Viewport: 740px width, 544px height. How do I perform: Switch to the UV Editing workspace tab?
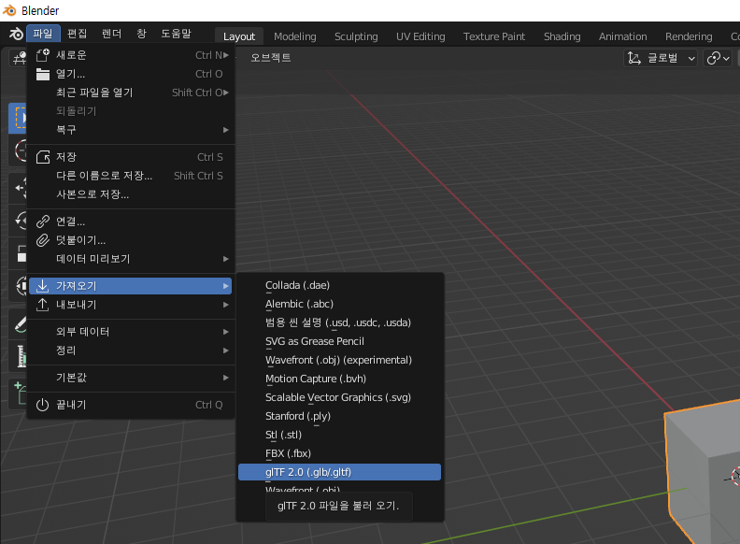click(x=420, y=36)
